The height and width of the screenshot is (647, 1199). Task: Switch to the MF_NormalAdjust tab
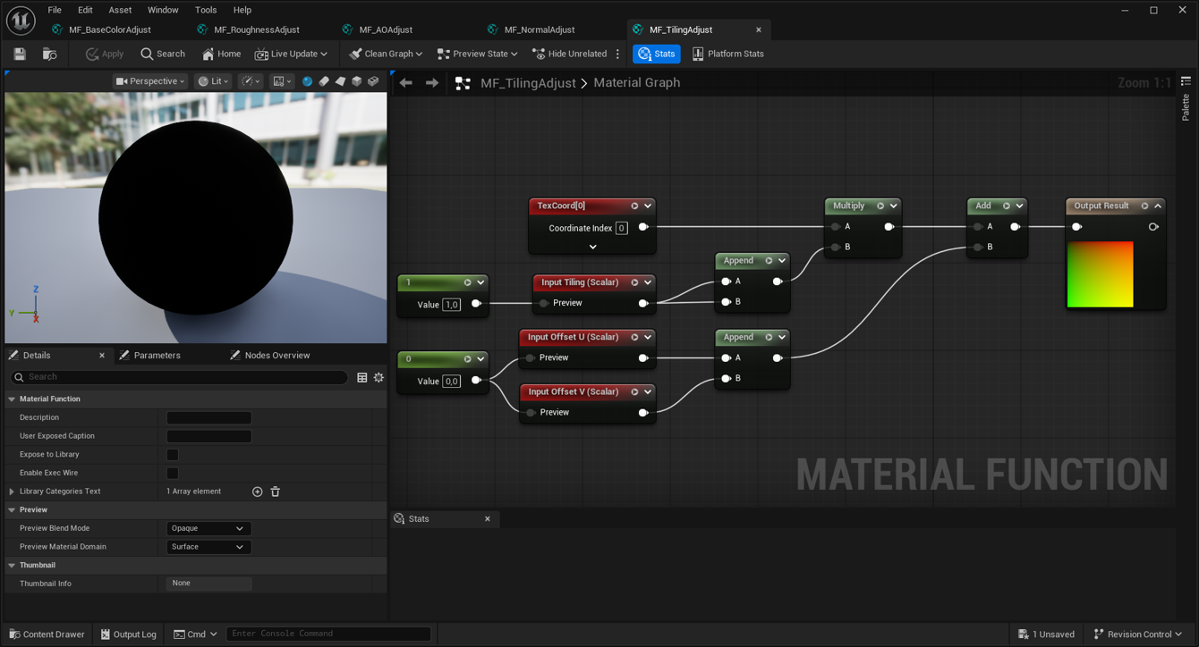tap(539, 29)
